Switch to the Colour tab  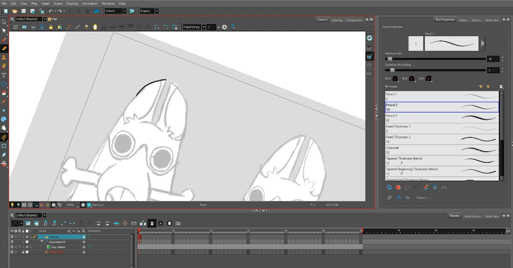(x=463, y=20)
